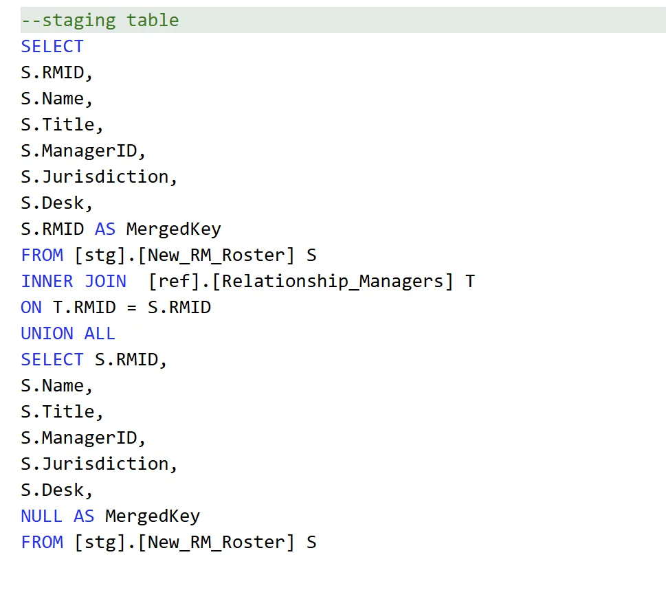Click 'S.Title,' in the second SELECT after UNION
666x592 pixels.
[62, 412]
